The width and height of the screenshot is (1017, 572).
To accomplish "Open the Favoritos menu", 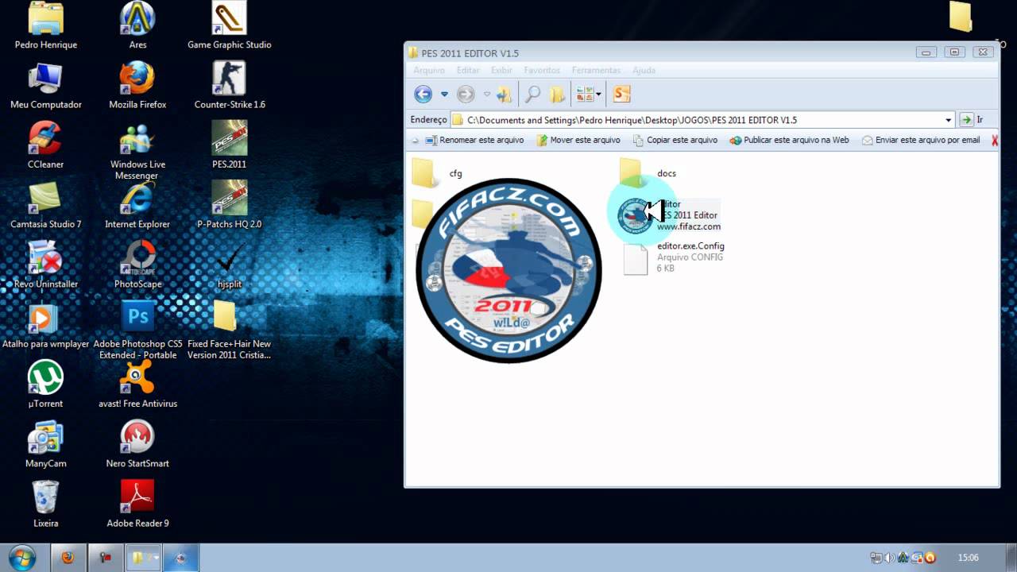I will (x=542, y=70).
